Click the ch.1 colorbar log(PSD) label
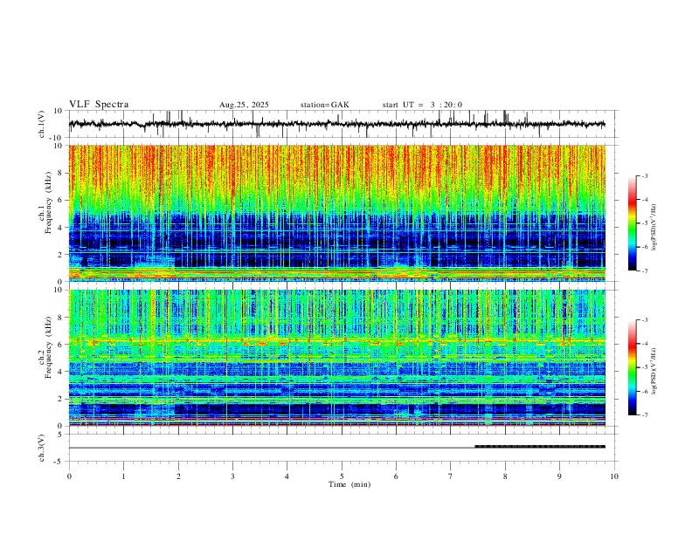Image resolution: width=692 pixels, height=534 pixels. tap(654, 227)
